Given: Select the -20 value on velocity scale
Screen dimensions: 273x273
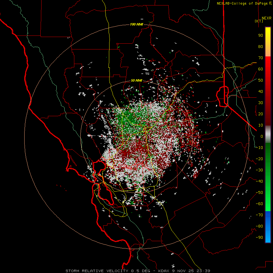Looking at the screenshot, I should (259, 159).
